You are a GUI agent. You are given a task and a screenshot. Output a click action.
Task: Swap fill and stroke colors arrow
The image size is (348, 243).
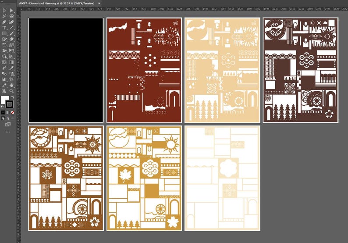tap(13, 97)
